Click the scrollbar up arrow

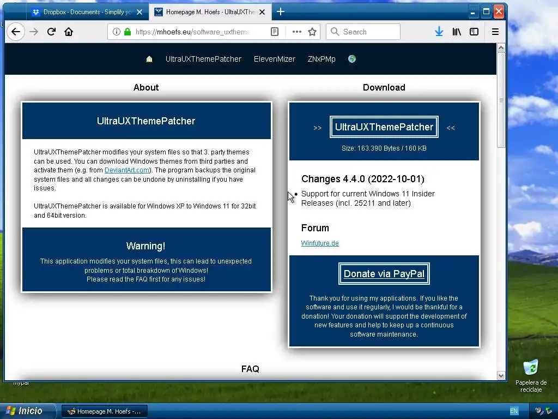coord(501,48)
